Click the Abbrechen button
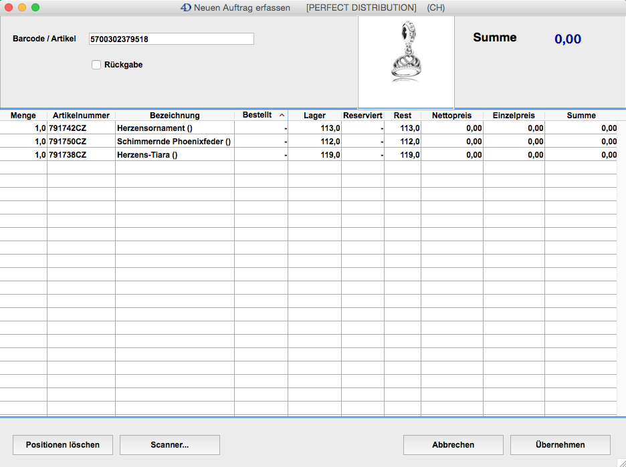Viewport: 626px width, 467px height. coord(453,445)
